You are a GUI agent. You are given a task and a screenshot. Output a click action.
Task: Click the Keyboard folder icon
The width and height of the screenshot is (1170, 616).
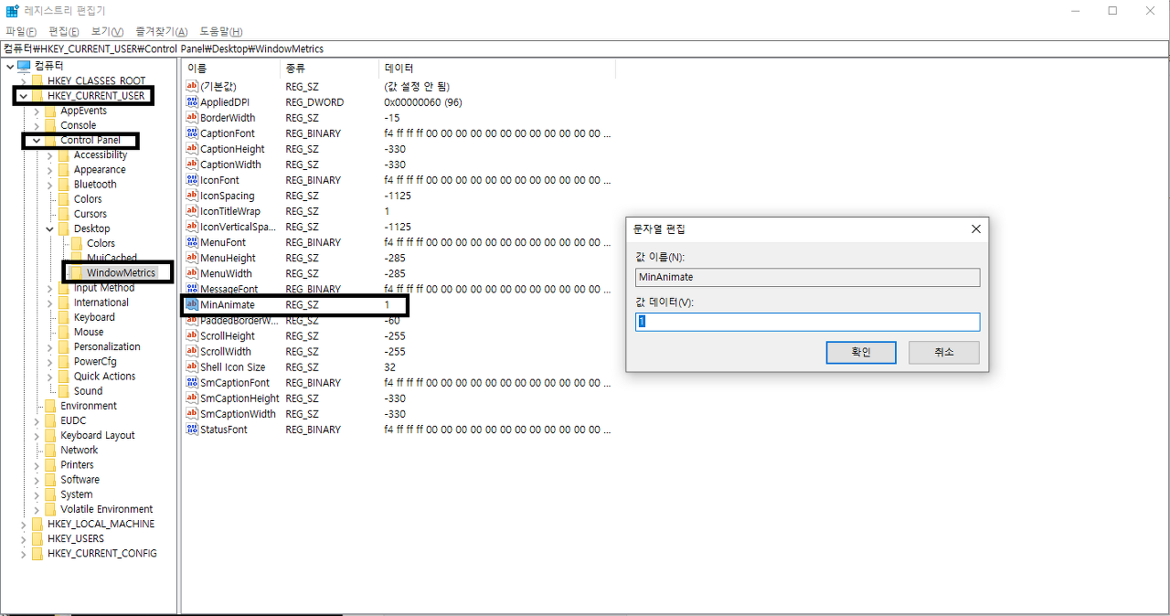pos(63,317)
